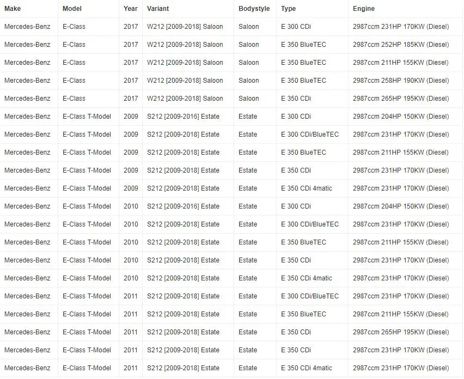Click the Type column header

click(x=288, y=9)
